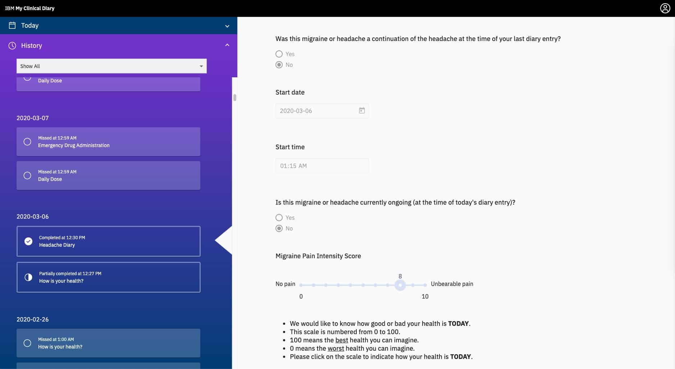Viewport: 675px width, 369px height.
Task: Expand the Today section chevron
Action: coord(227,26)
